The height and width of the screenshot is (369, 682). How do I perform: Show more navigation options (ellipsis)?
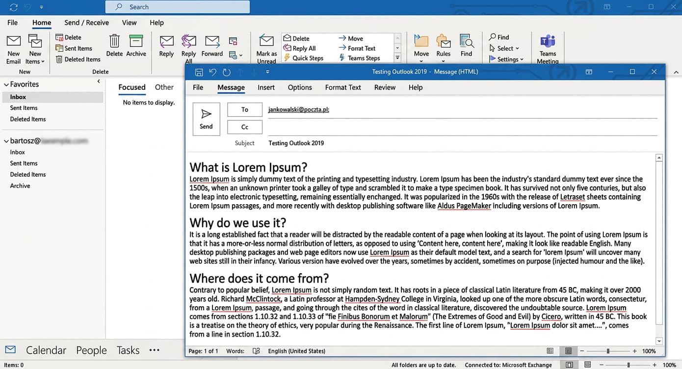(155, 350)
